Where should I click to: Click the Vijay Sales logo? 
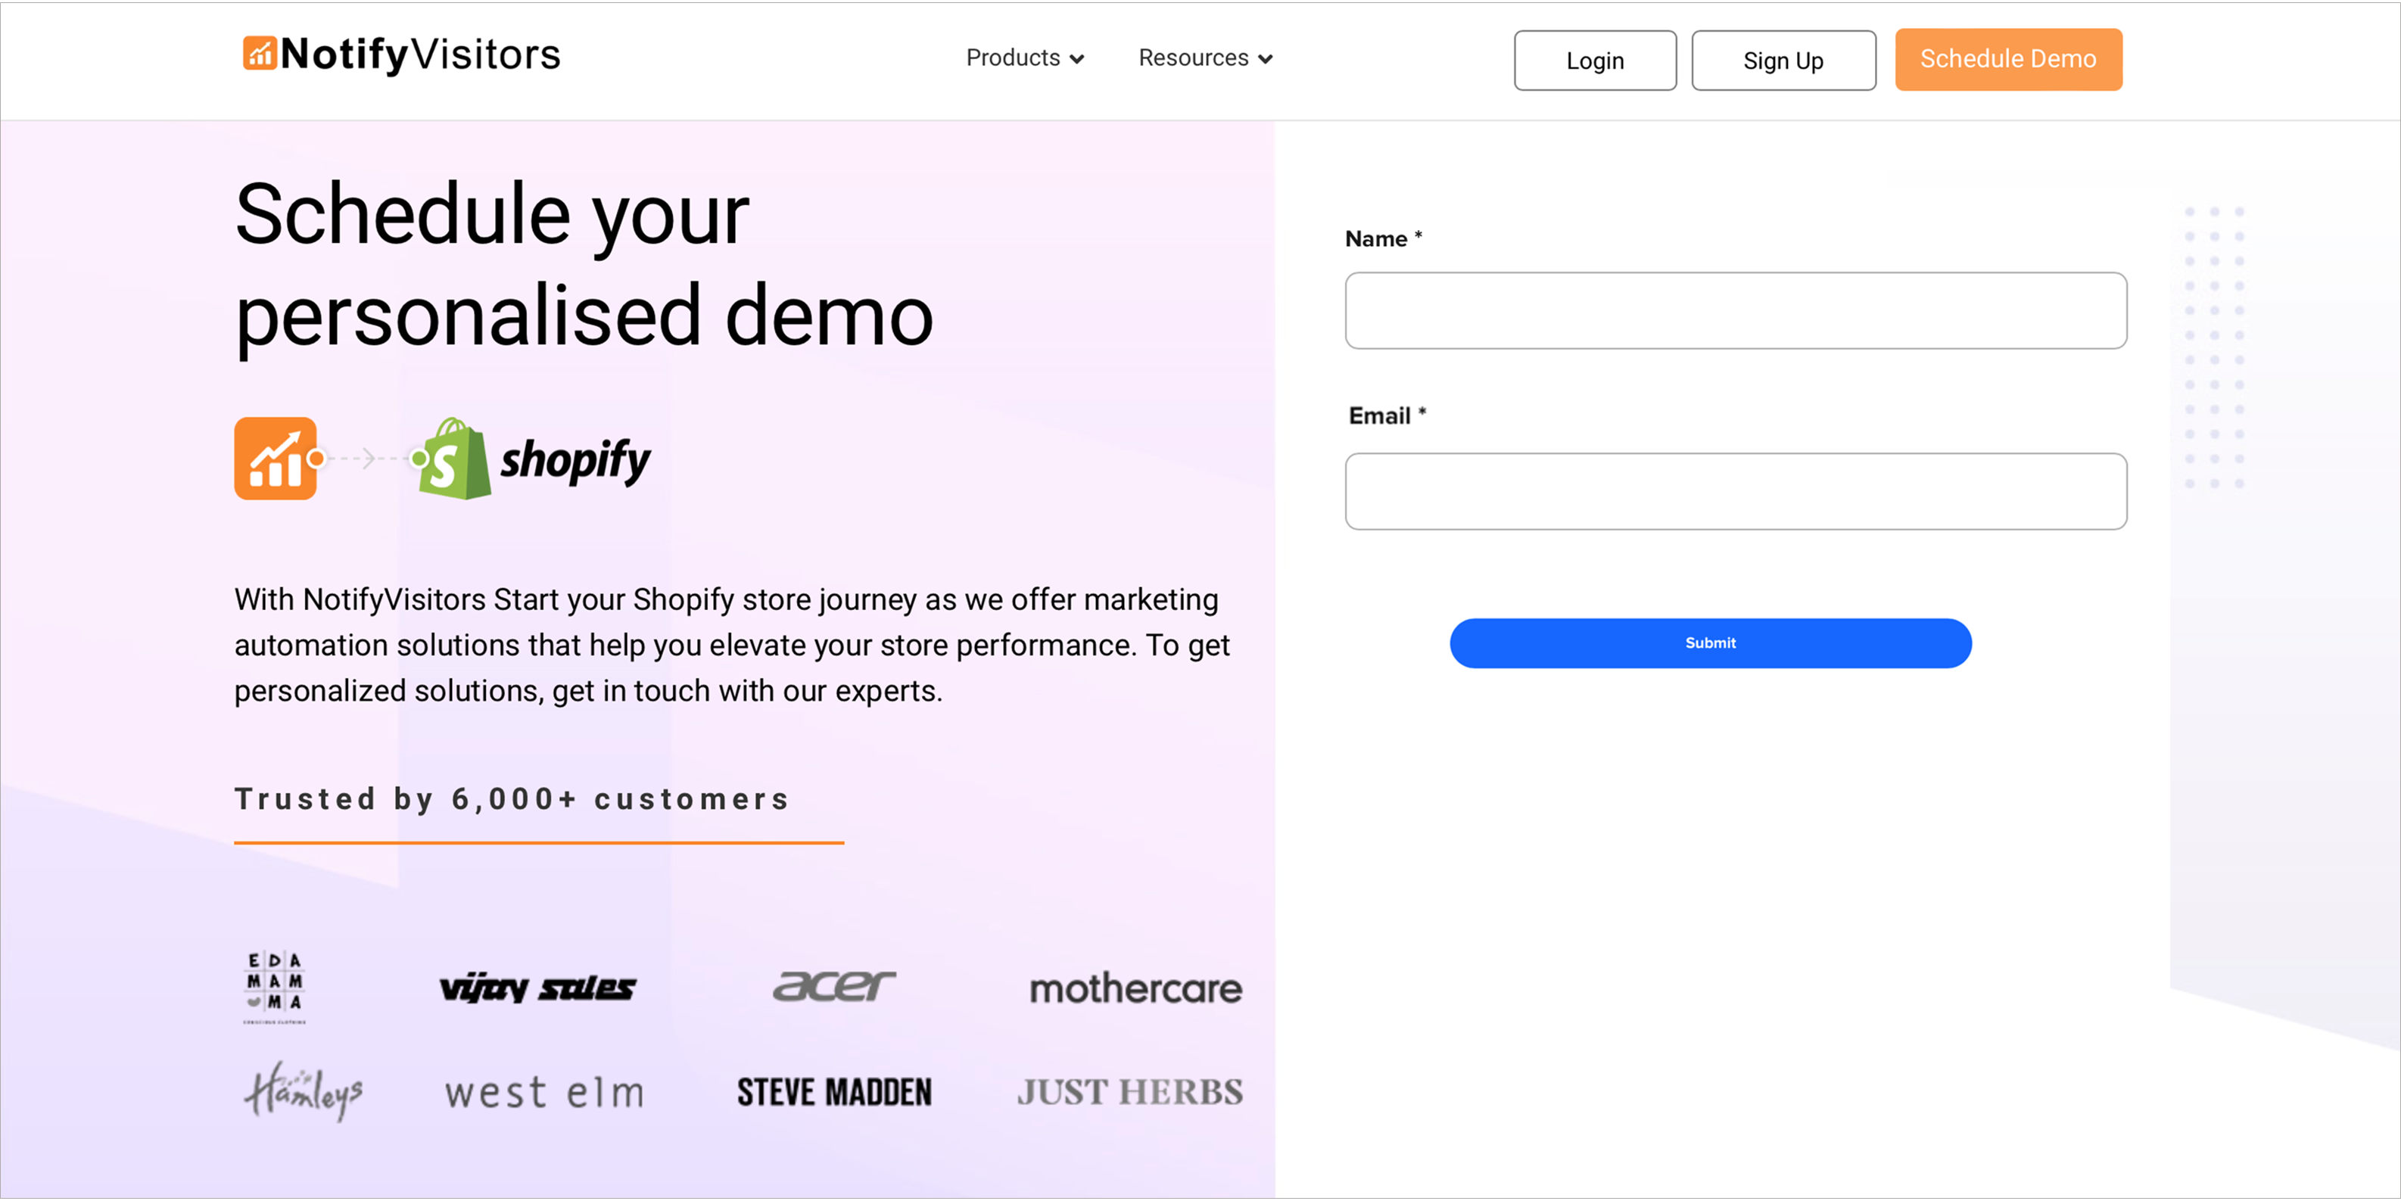pyautogui.click(x=537, y=988)
